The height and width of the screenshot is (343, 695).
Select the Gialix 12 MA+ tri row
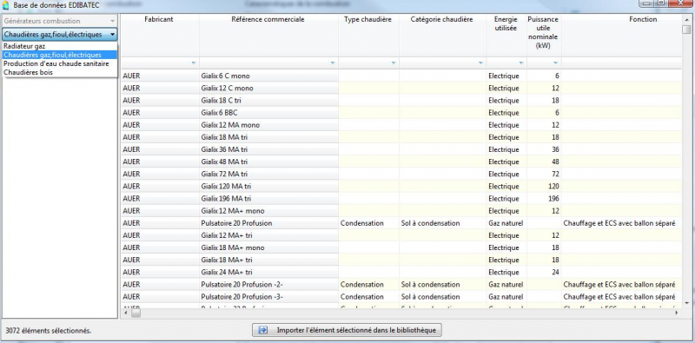400,235
